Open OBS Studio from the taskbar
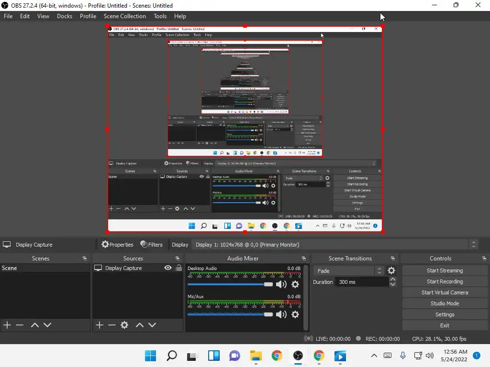This screenshot has width=490, height=367. (298, 356)
